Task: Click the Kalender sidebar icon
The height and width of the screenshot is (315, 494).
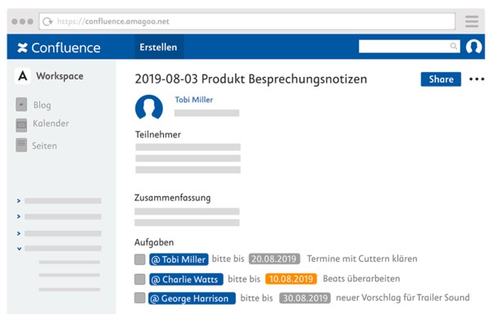Action: coord(21,125)
